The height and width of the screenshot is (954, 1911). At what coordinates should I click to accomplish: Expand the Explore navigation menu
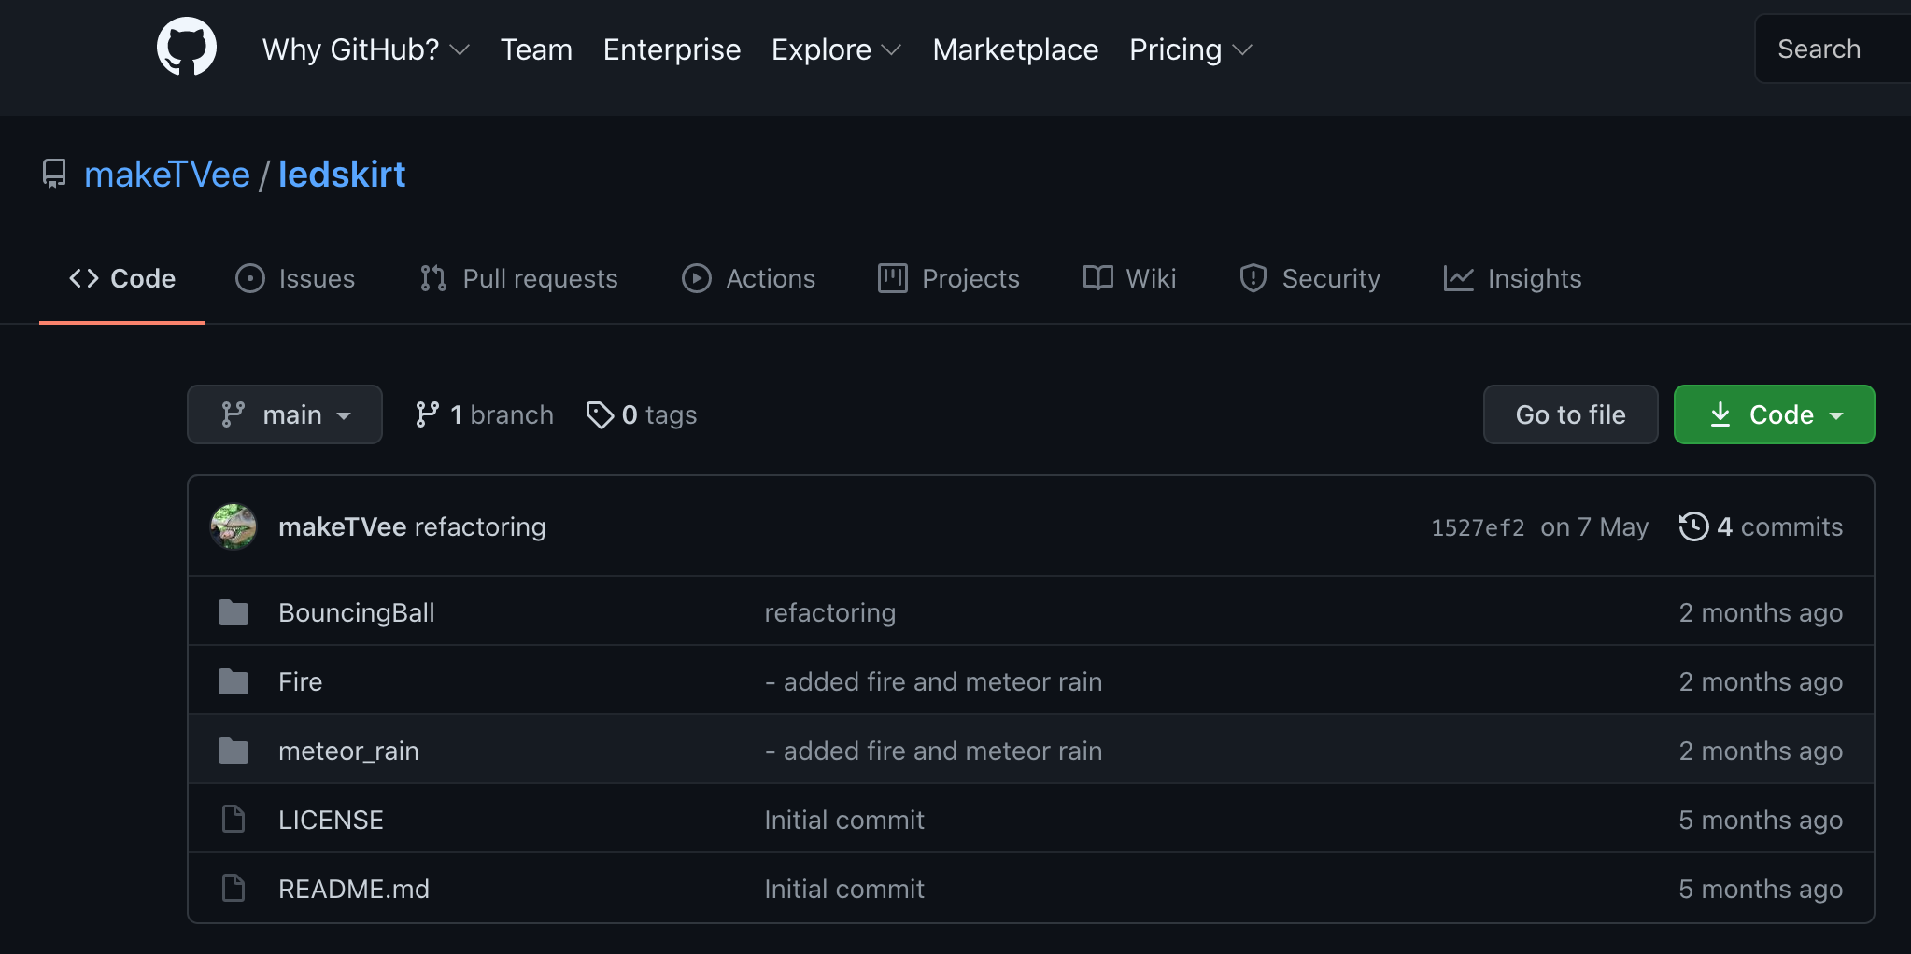coord(836,49)
